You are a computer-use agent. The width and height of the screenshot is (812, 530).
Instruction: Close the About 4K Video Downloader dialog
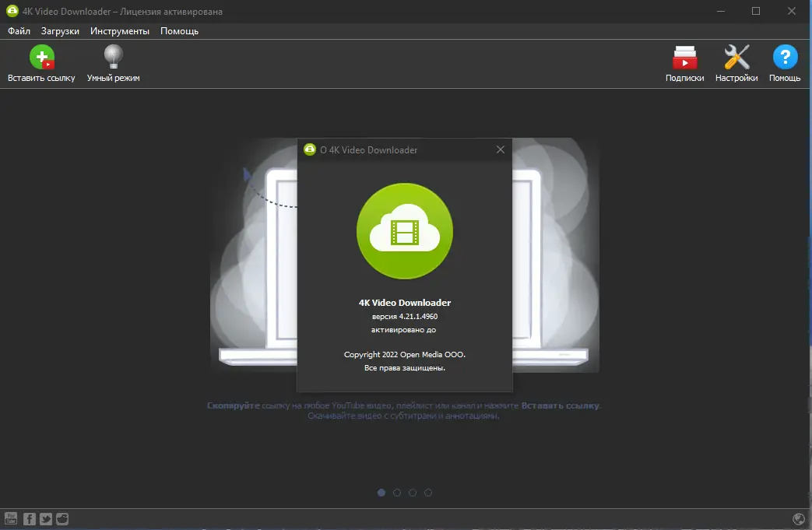point(501,149)
